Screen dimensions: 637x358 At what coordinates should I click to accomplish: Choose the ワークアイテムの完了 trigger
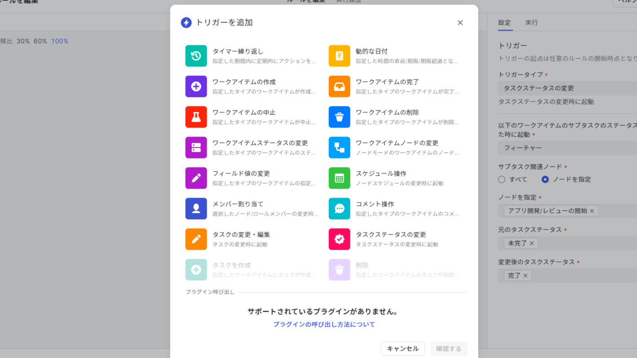339,86
